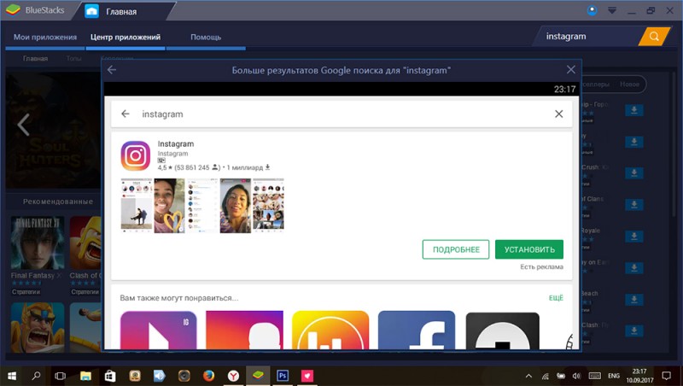This screenshot has height=386, width=683.
Task: Open the Windows Store taskbar icon
Action: pos(110,376)
